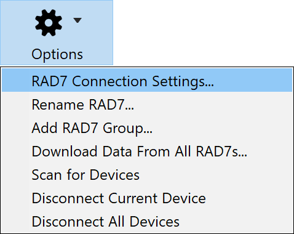Viewport: 294px width, 234px height.
Task: Begin downloading data from every RAD7
Action: (x=147, y=151)
